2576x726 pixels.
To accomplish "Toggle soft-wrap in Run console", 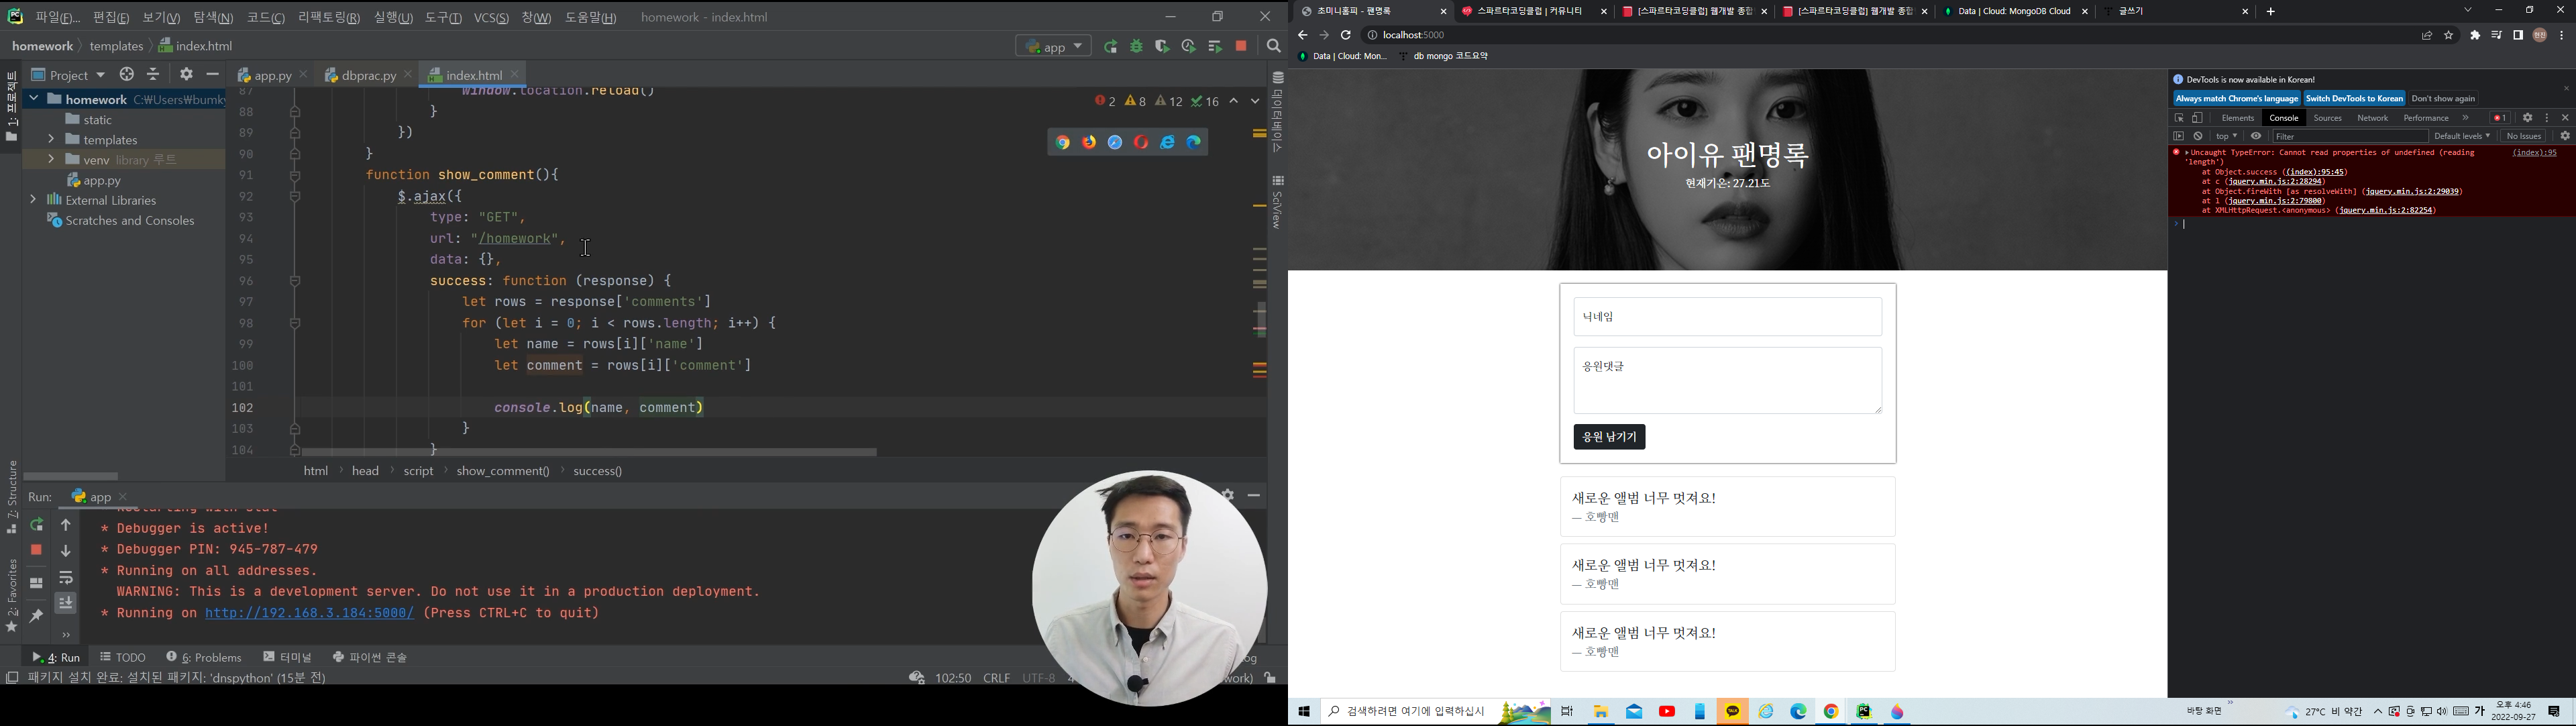I will [x=66, y=579].
